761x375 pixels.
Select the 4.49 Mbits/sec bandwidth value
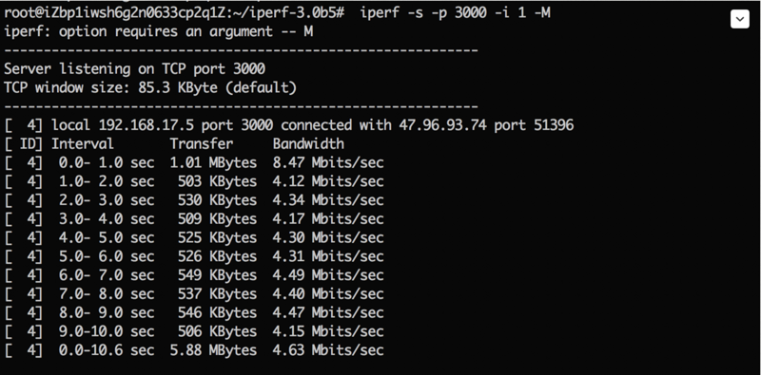(328, 275)
